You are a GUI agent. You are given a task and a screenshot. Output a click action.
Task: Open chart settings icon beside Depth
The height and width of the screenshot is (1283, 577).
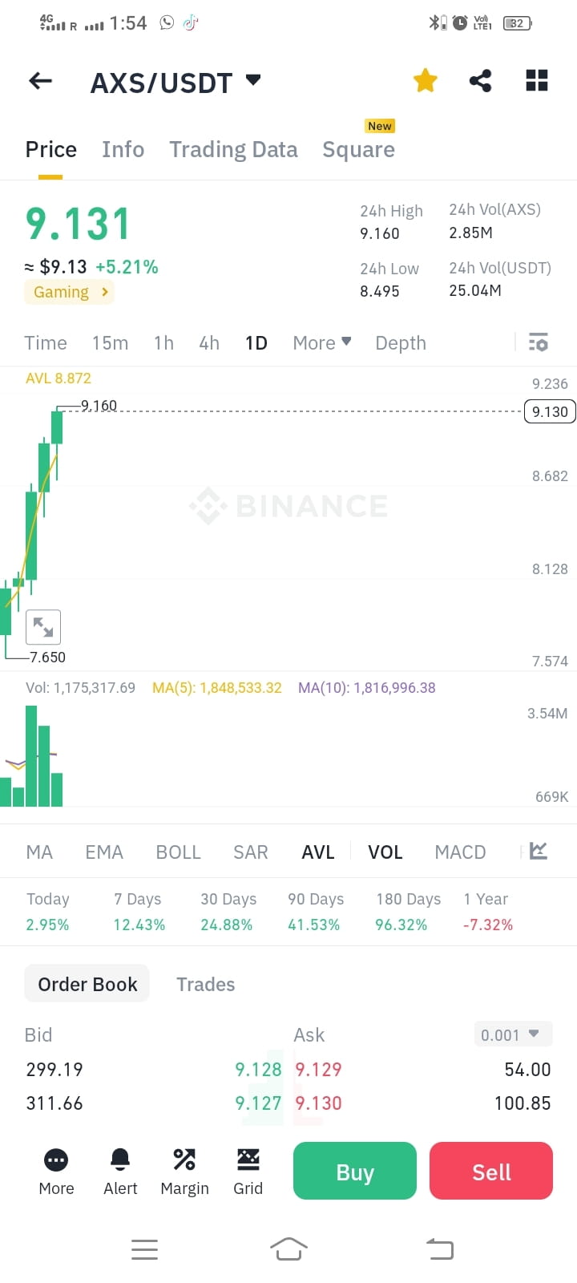[538, 342]
